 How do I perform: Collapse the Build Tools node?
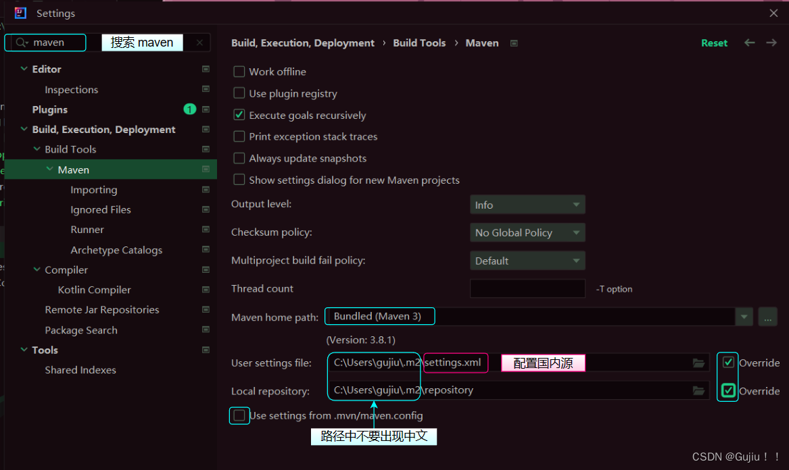(37, 149)
